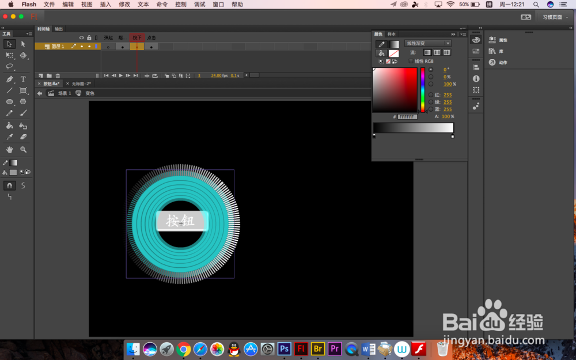Image resolution: width=576 pixels, height=360 pixels.
Task: Open the 窗口 menu in the menu bar
Action: [x=218, y=5]
